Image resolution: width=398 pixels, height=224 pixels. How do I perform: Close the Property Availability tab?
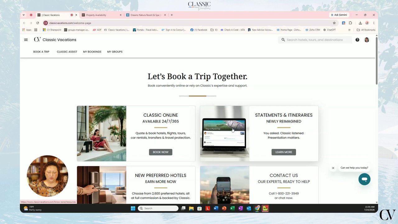(121, 15)
